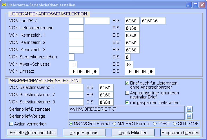Check the 'Aktion vermerken' box
Screen dimensions: 207x140
[x=11, y=124]
